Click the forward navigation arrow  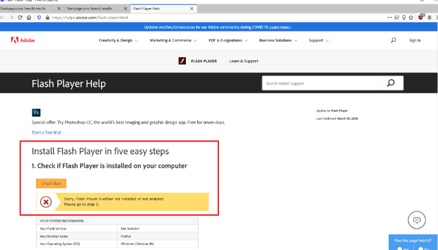(x=11, y=17)
